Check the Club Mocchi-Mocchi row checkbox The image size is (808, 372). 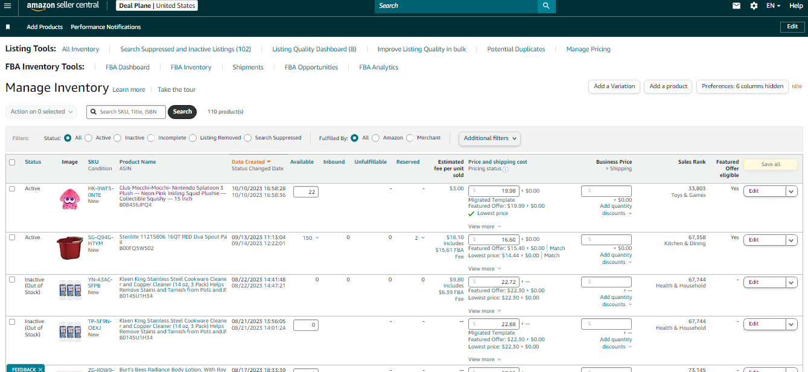coord(12,188)
